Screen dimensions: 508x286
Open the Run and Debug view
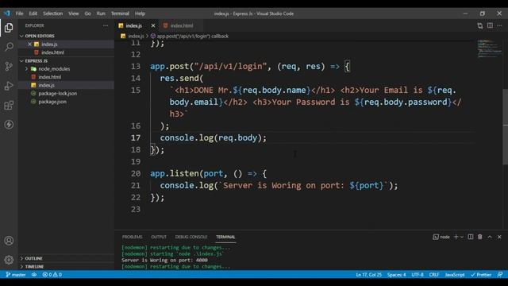click(x=9, y=86)
